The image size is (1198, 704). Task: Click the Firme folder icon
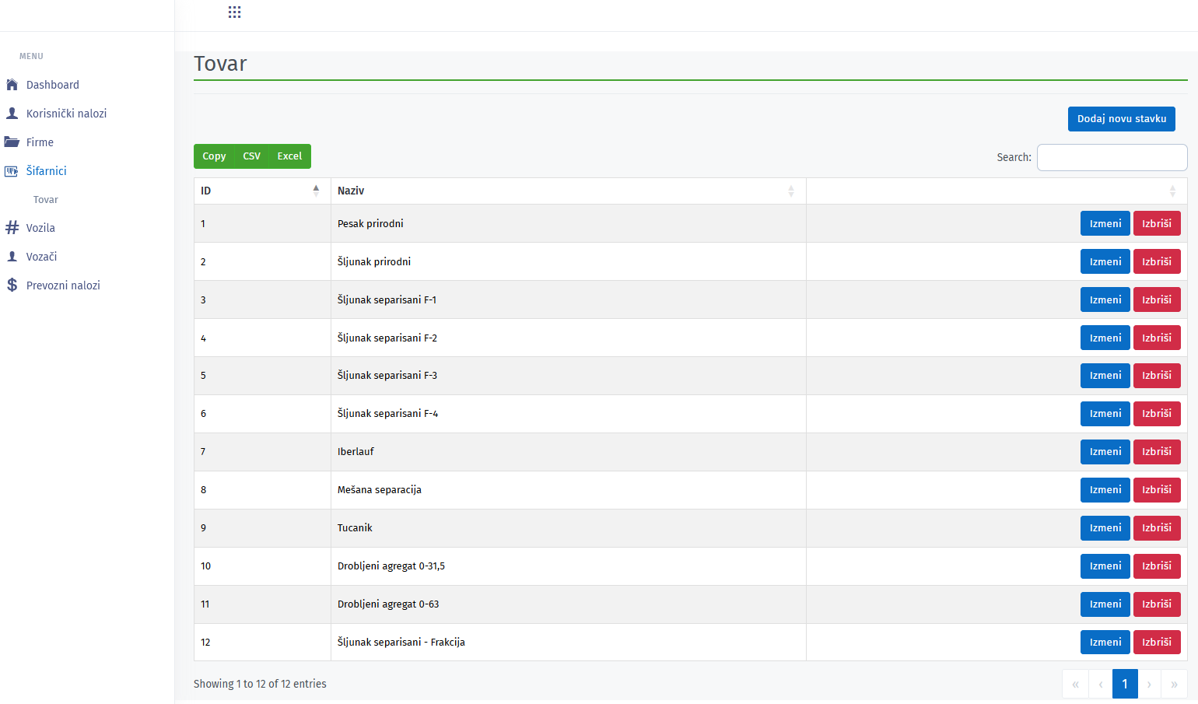[x=12, y=142]
